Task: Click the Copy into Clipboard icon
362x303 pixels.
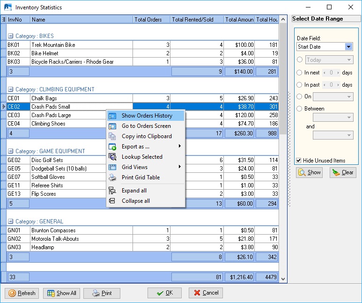Action: 112,136
